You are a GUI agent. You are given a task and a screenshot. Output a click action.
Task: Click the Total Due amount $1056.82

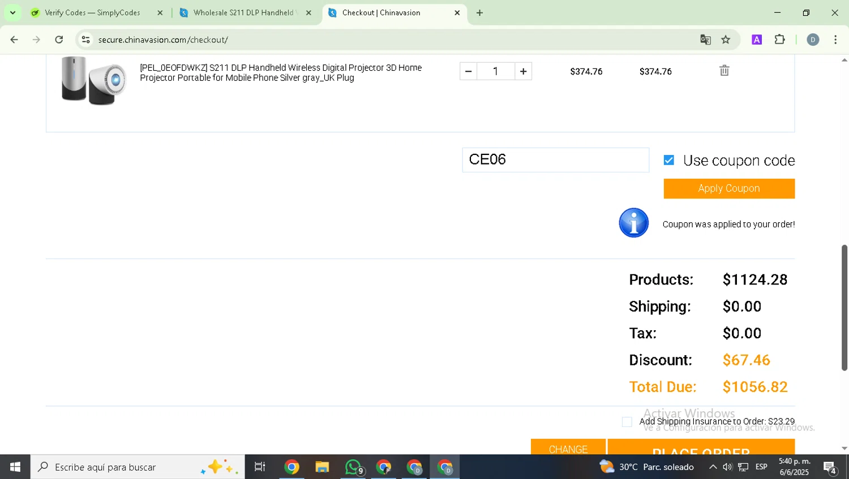[x=755, y=387]
